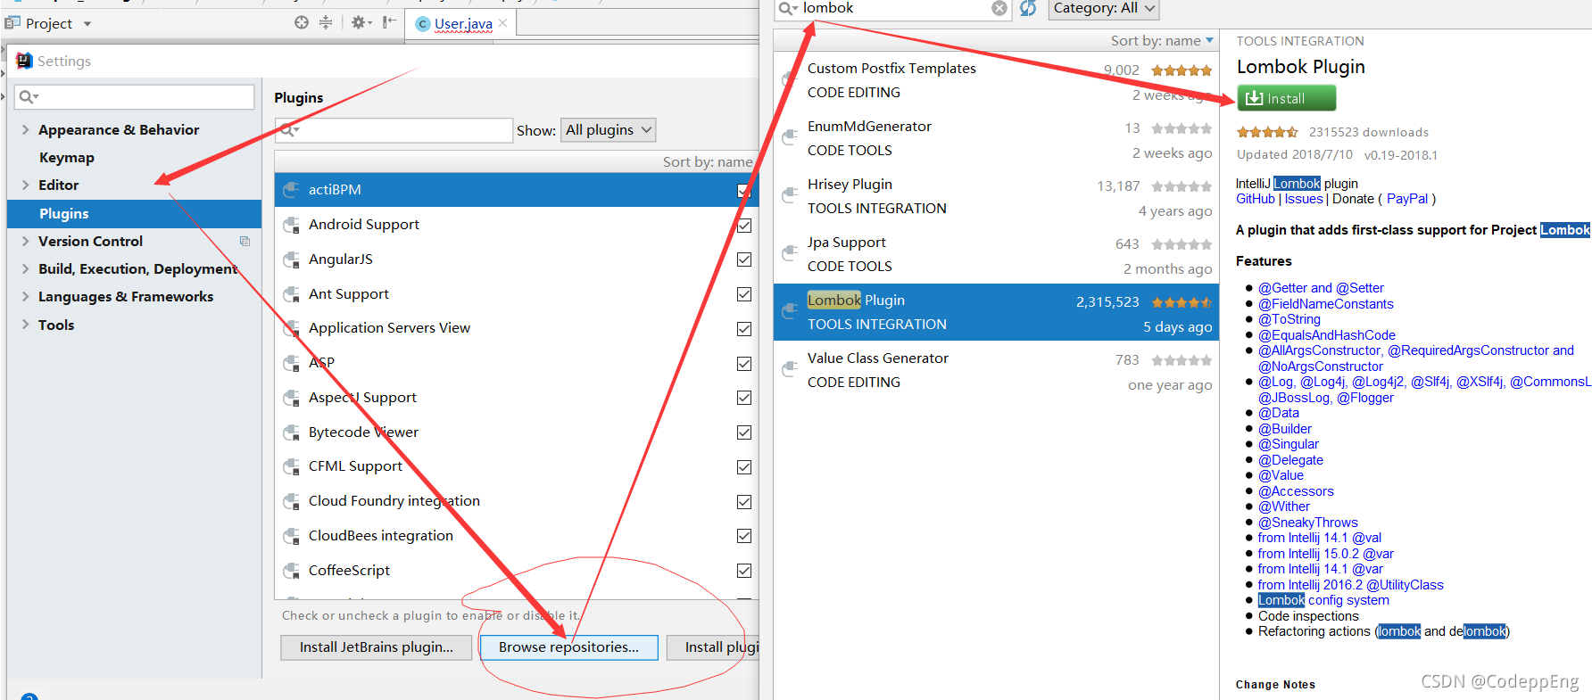Click the collapse all icon in Project toolbar

326,22
